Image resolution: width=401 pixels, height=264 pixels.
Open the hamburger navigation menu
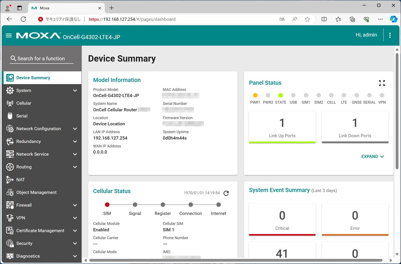(x=9, y=35)
